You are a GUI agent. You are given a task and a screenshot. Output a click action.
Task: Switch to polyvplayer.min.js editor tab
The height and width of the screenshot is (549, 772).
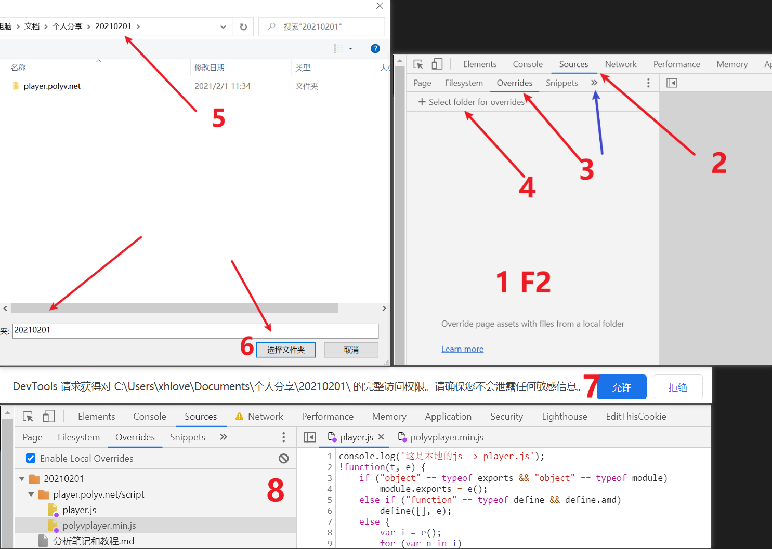point(441,437)
